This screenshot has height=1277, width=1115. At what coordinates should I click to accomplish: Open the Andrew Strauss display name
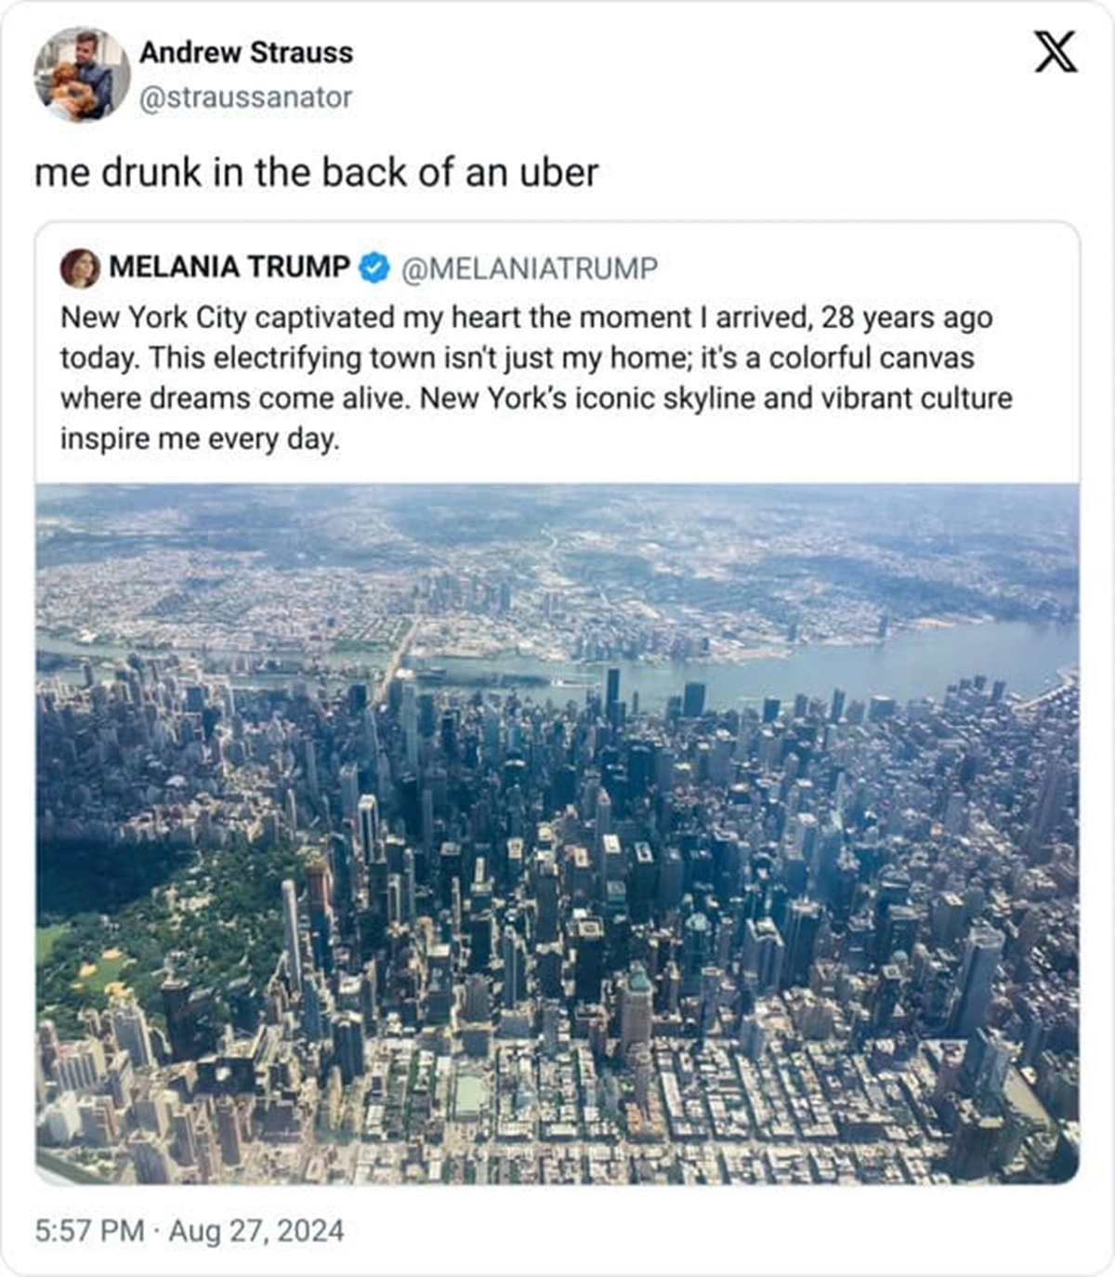(246, 53)
